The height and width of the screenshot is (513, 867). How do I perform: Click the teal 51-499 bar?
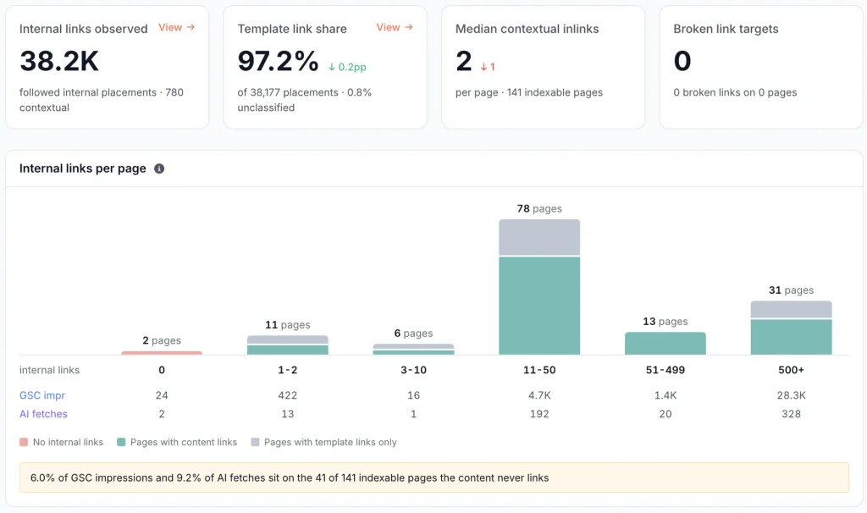click(665, 344)
